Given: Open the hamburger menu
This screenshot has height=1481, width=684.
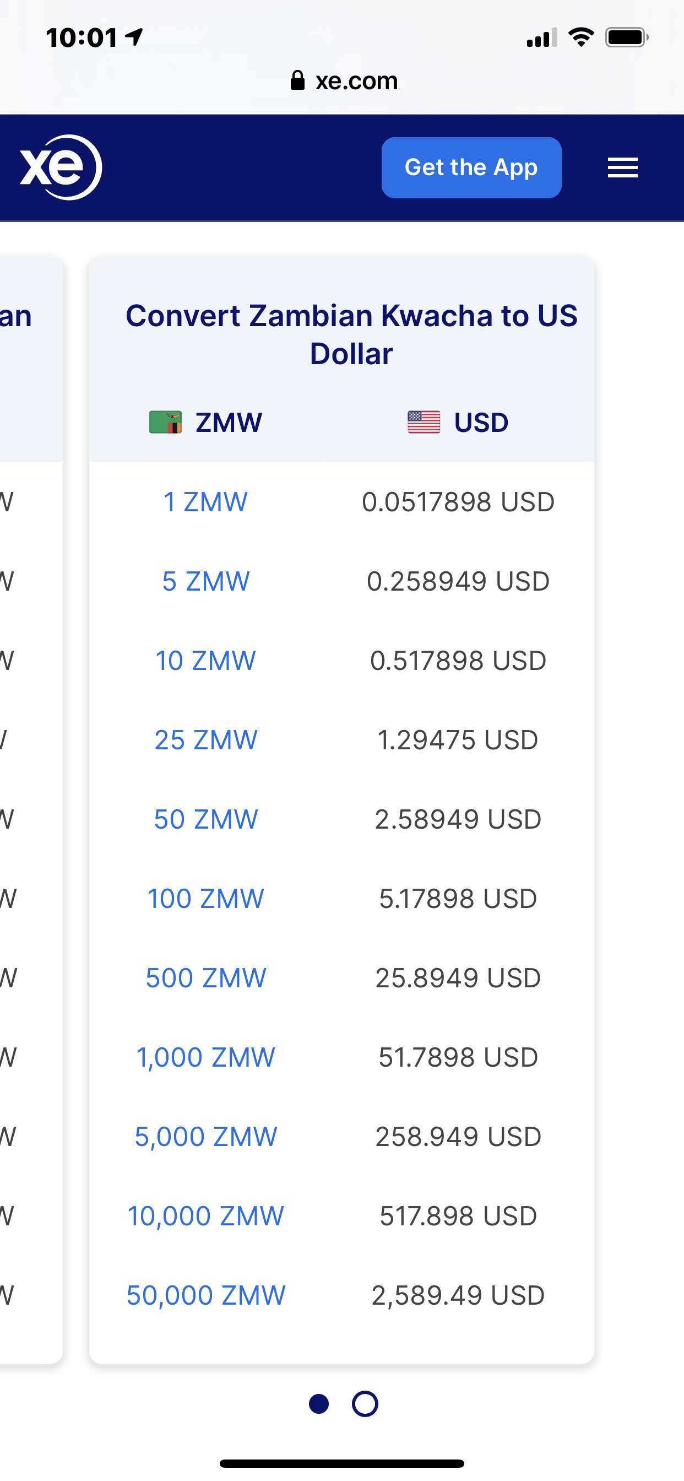Looking at the screenshot, I should pos(622,168).
